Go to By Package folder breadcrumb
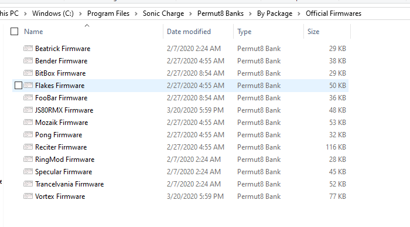The image size is (410, 227). 275,13
